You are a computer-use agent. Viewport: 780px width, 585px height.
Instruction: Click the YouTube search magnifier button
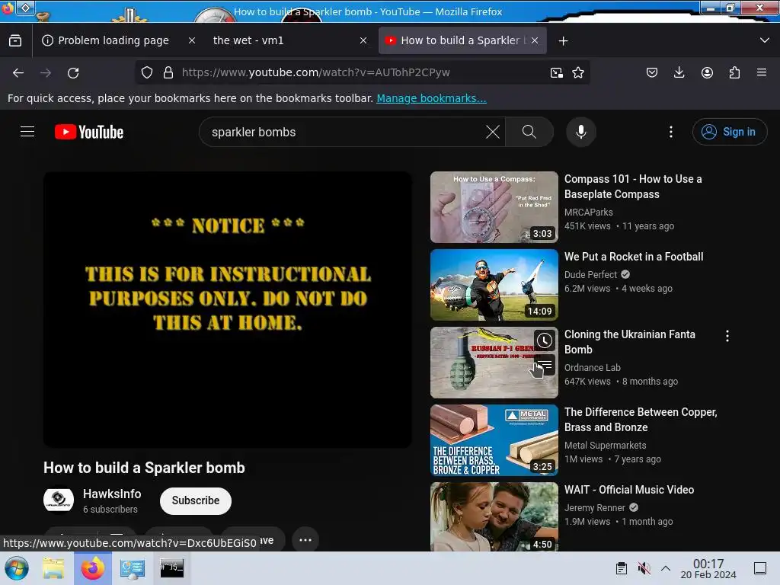pyautogui.click(x=529, y=132)
